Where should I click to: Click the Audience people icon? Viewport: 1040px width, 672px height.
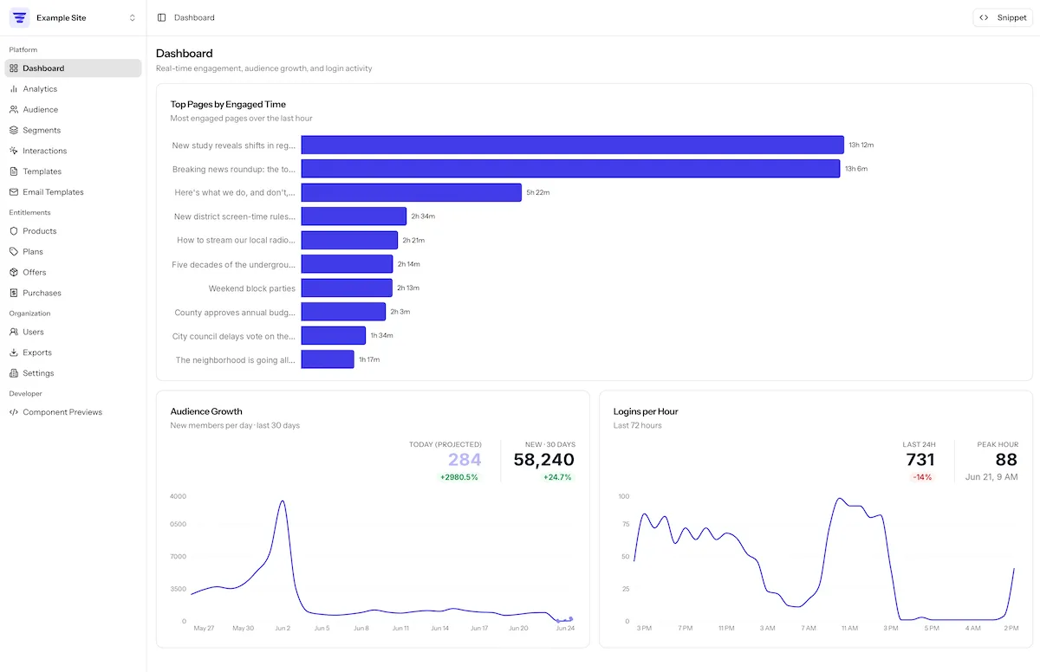(14, 110)
